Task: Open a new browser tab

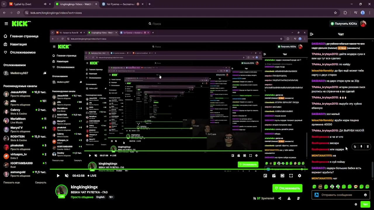Action: (x=149, y=4)
